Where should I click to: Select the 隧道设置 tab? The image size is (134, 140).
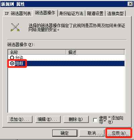pyautogui.click(x=95, y=14)
